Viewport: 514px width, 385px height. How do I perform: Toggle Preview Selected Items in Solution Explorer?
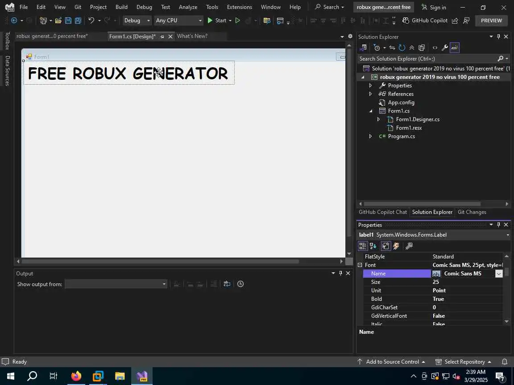[x=455, y=48]
